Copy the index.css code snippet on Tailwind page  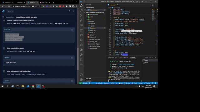point(72,30)
